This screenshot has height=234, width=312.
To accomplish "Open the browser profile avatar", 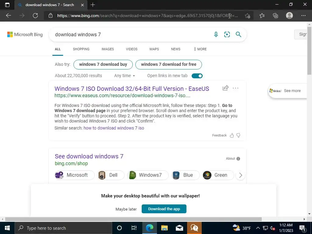I will [289, 16].
